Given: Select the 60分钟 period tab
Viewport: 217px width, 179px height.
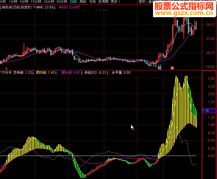Looking at the screenshot, I should (62, 2).
